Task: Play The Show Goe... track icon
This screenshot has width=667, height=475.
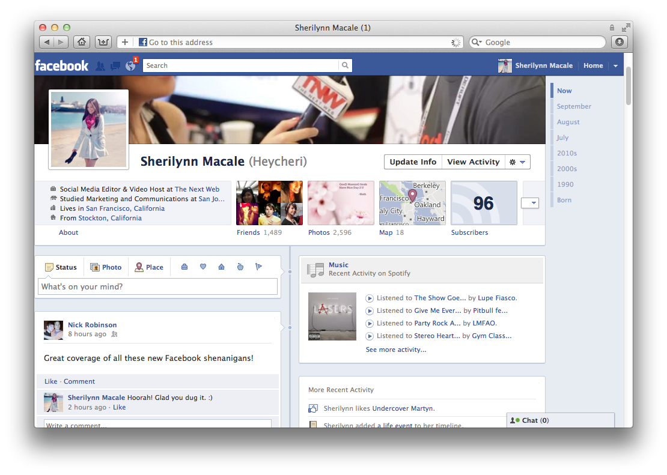Action: [369, 298]
